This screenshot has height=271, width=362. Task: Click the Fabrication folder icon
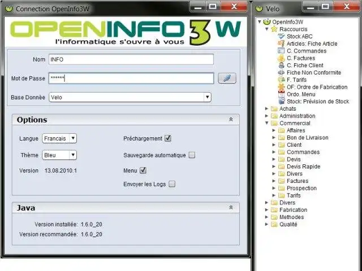tap(274, 209)
